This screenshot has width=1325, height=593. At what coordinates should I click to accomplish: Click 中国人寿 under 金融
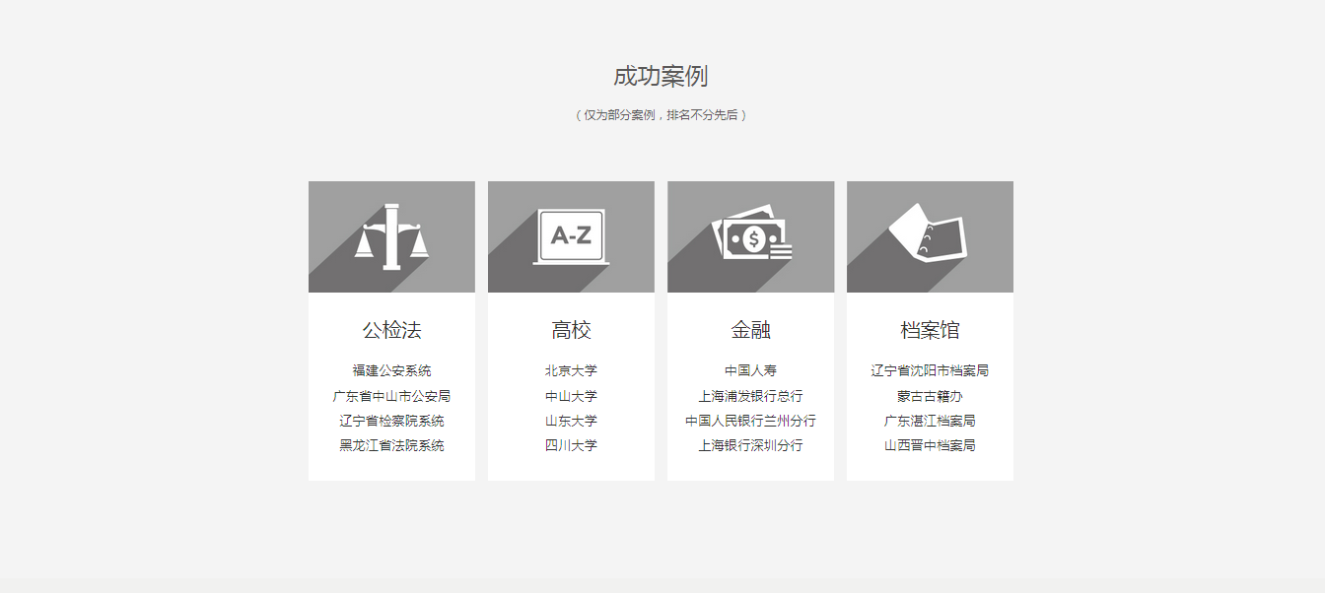750,371
